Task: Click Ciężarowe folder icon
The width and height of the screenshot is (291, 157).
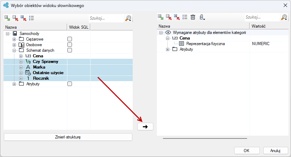Action: [x=21, y=39]
